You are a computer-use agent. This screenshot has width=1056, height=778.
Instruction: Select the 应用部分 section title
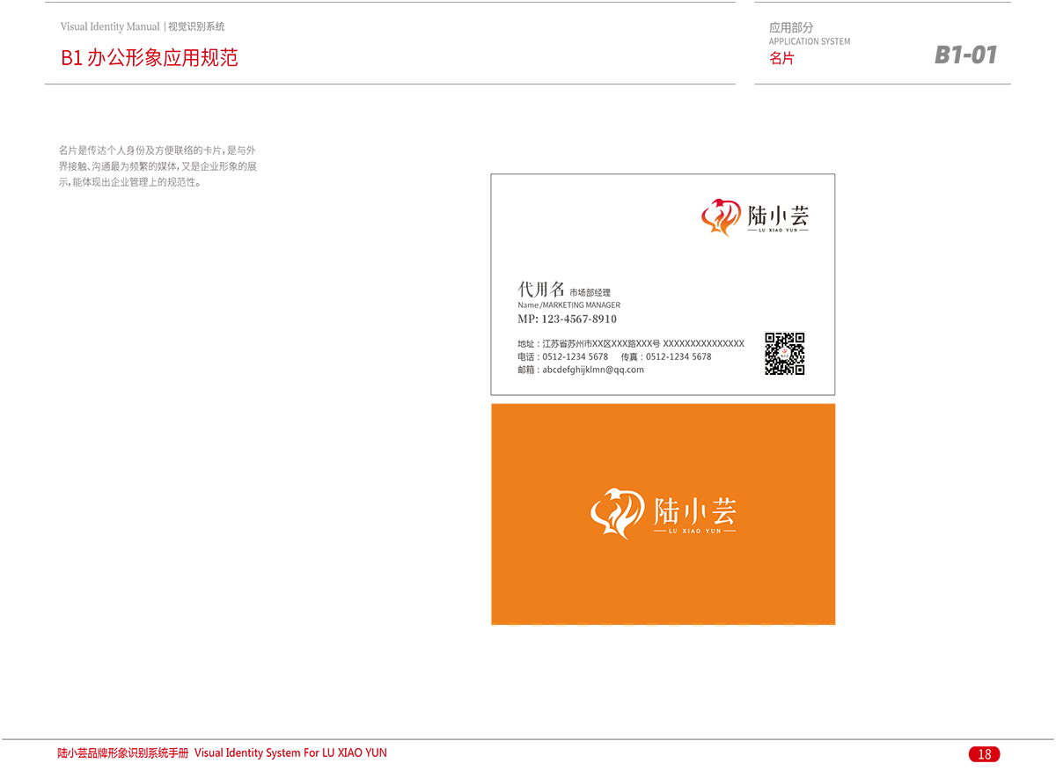(x=791, y=27)
